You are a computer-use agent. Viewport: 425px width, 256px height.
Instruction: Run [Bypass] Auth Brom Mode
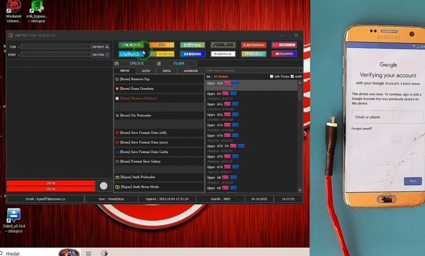159,187
